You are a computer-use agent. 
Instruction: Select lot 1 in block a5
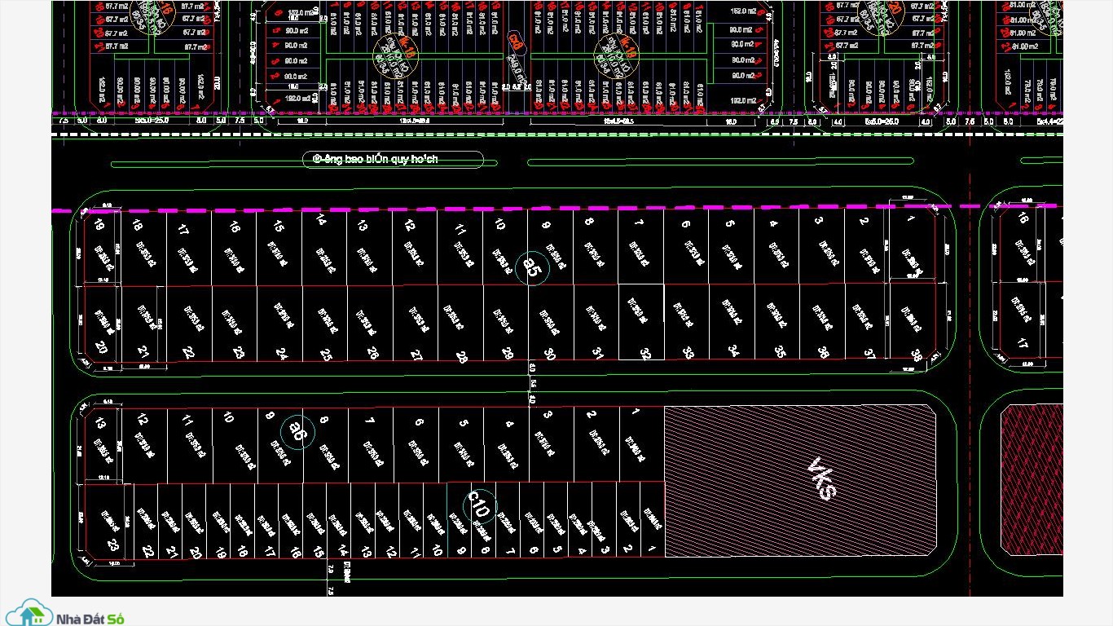pyautogui.click(x=912, y=245)
